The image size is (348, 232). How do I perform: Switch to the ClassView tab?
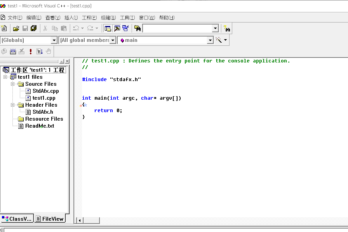17,219
